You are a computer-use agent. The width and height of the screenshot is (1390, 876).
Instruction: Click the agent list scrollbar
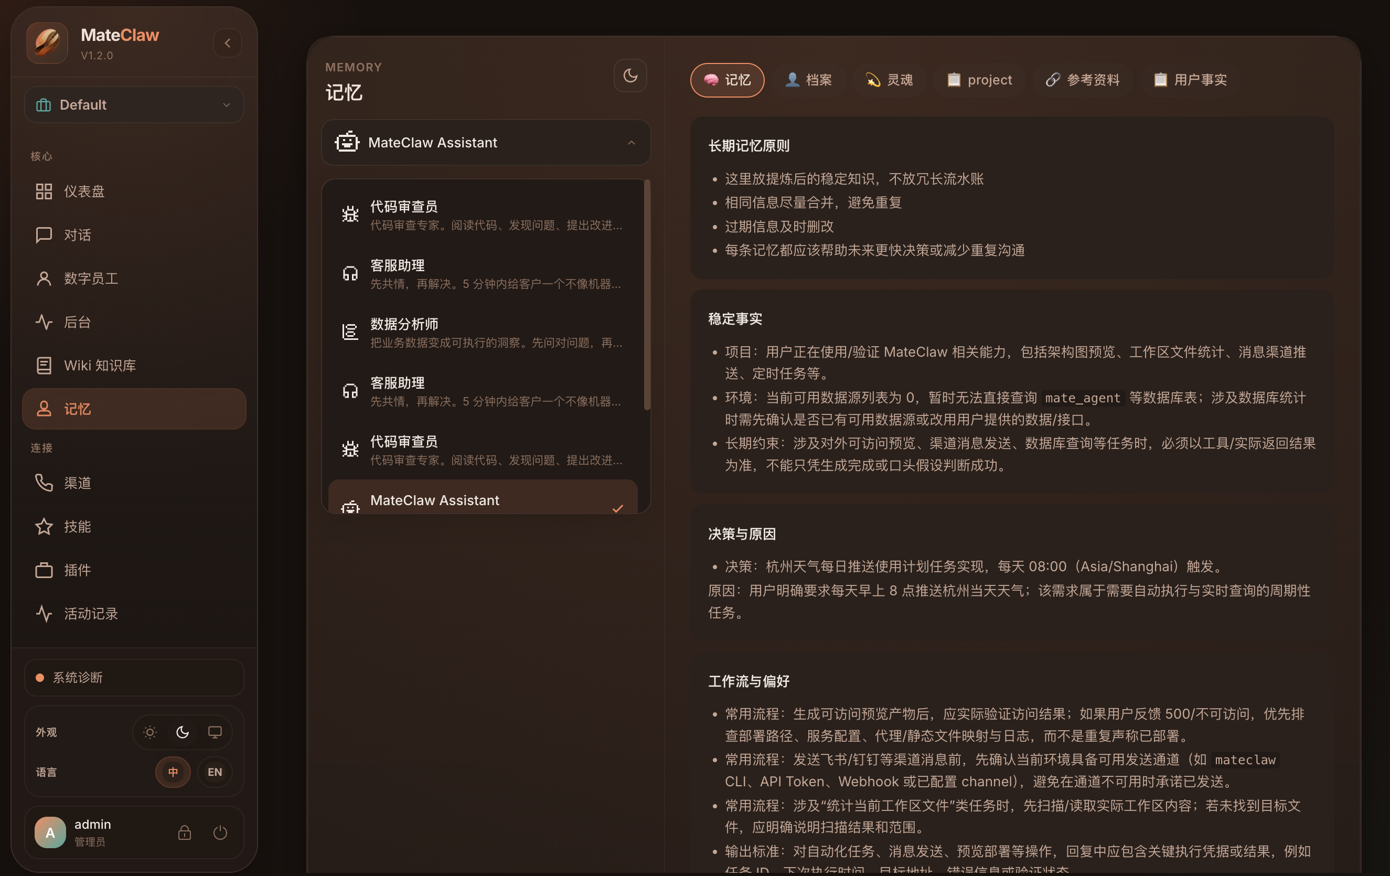pyautogui.click(x=647, y=294)
